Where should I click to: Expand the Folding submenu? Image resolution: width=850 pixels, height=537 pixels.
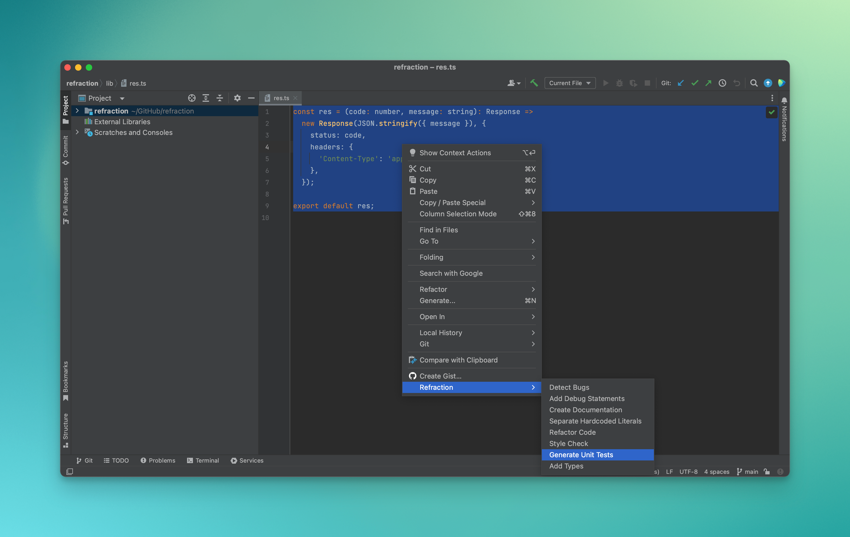click(472, 258)
